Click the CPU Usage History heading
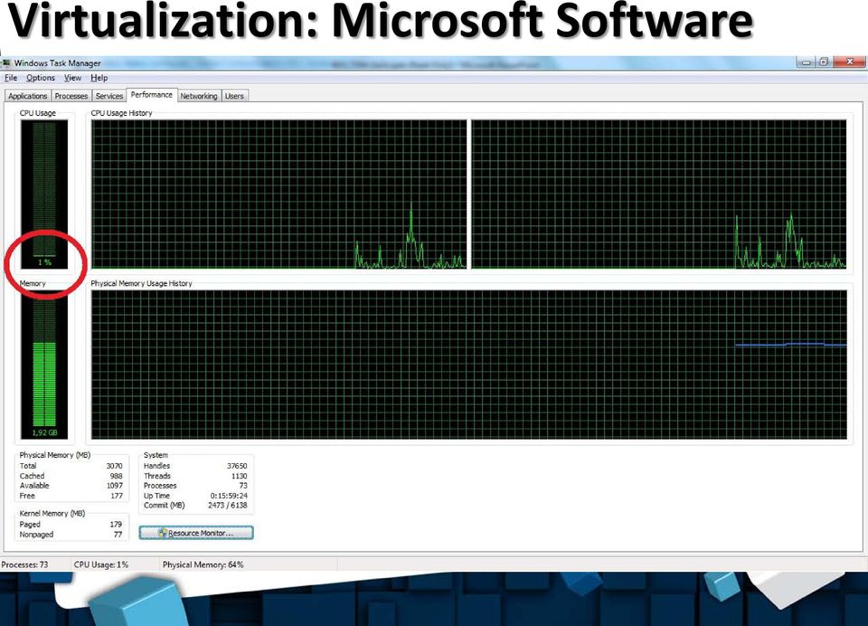 click(121, 113)
